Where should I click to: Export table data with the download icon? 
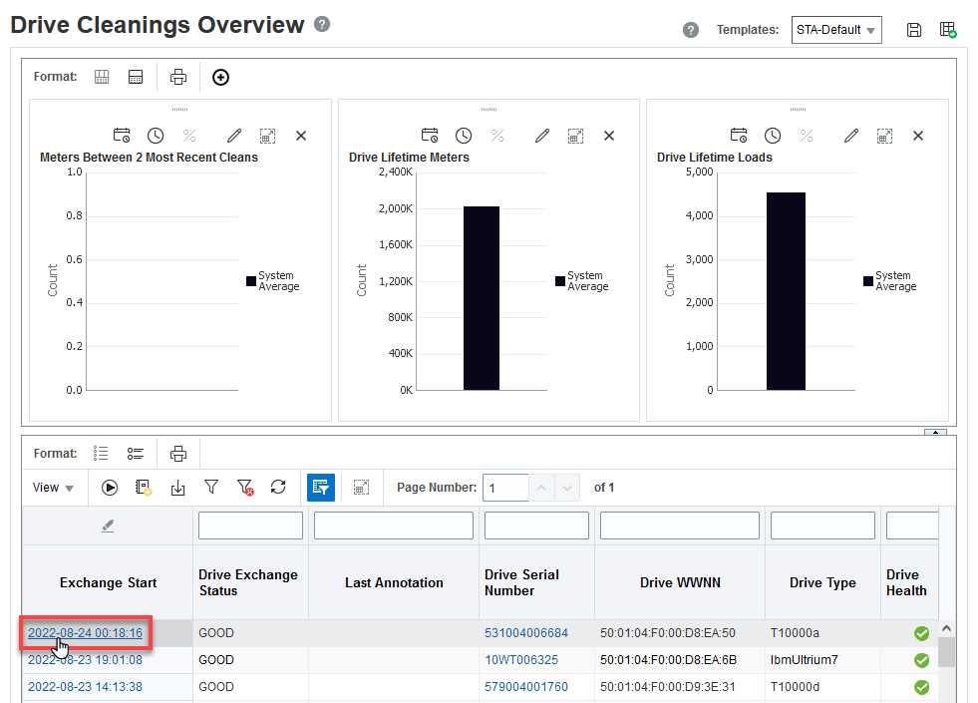coord(177,488)
